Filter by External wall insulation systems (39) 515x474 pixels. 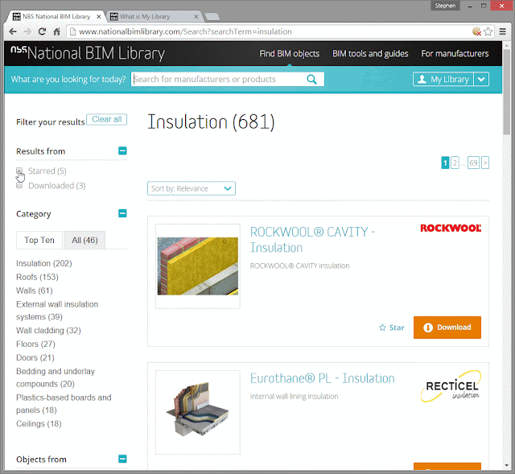click(57, 311)
